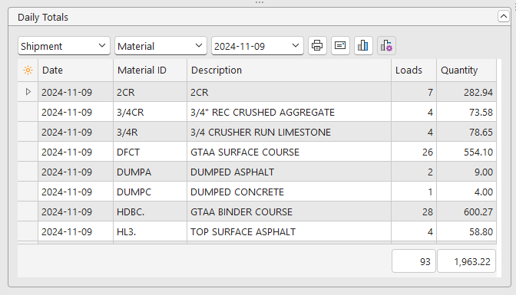Click the Description column header

click(x=289, y=70)
